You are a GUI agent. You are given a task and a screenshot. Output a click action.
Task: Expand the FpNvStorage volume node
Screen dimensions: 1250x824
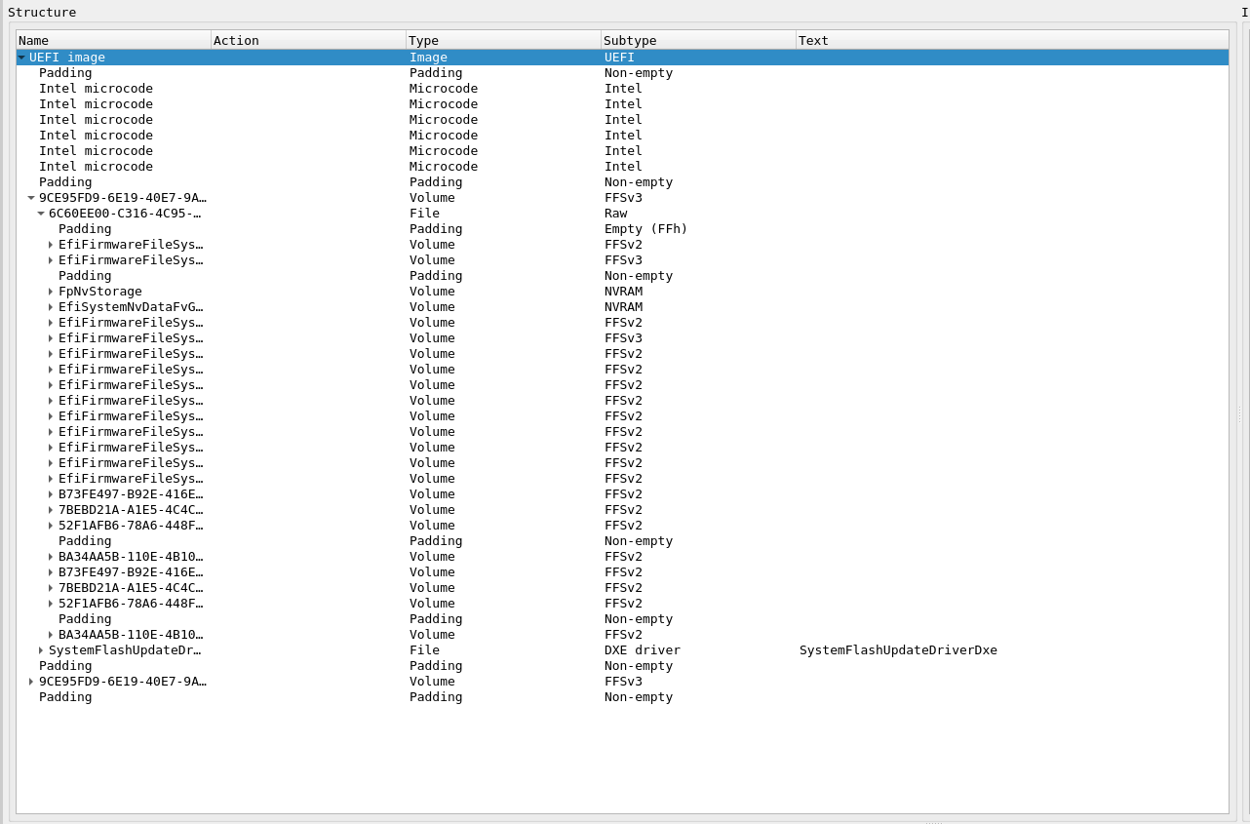pyautogui.click(x=50, y=292)
